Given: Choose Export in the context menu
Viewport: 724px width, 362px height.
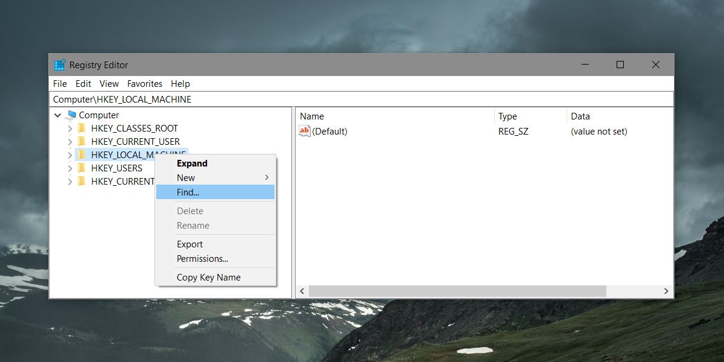Looking at the screenshot, I should (x=215, y=244).
